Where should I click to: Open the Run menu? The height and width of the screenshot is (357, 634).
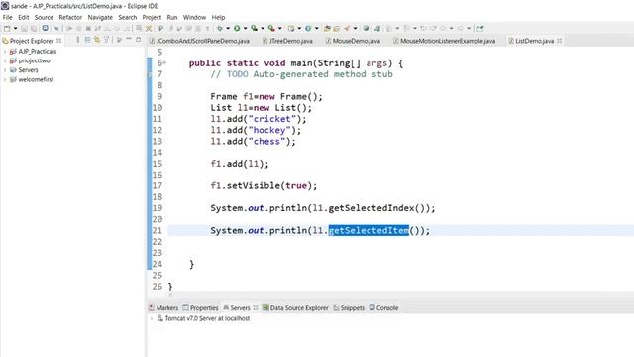(172, 18)
